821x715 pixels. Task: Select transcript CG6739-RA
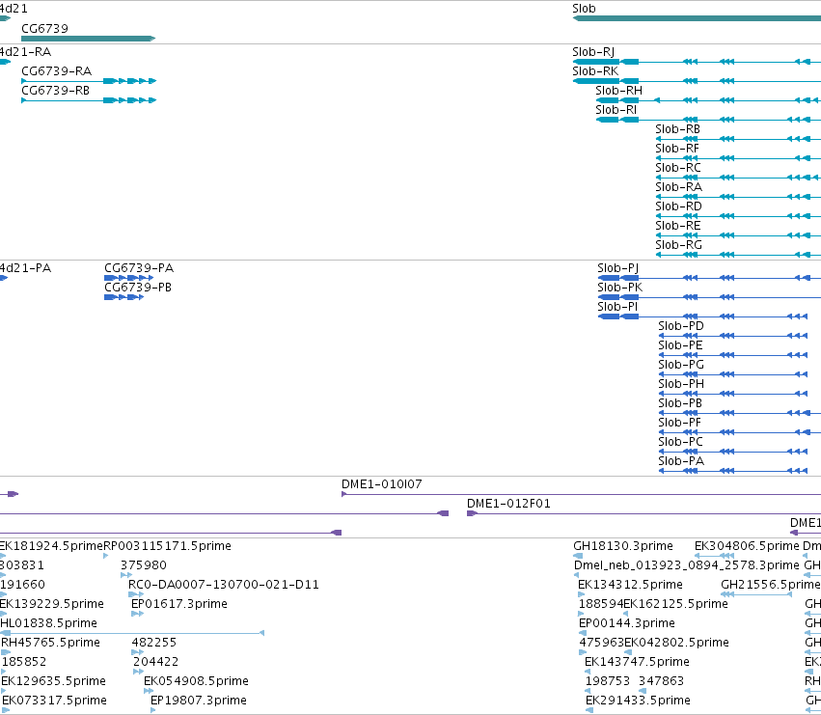pyautogui.click(x=57, y=70)
